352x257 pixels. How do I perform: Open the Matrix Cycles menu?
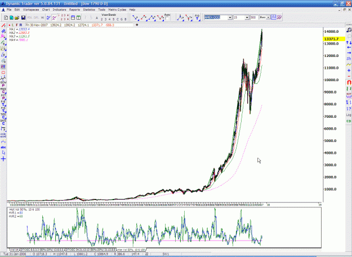(x=117, y=10)
